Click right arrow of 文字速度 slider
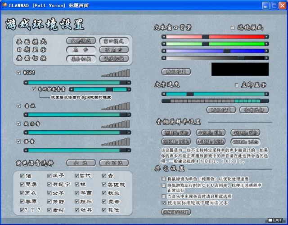Screen dimensions: 288x225 (267, 94)
